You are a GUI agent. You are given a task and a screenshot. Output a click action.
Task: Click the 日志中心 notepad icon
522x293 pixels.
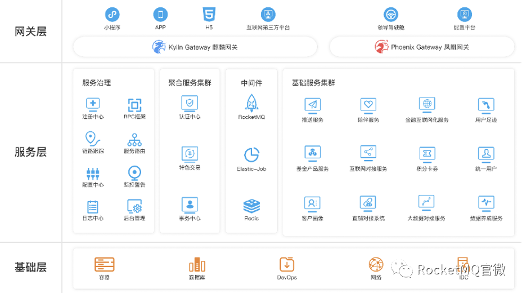pyautogui.click(x=93, y=207)
